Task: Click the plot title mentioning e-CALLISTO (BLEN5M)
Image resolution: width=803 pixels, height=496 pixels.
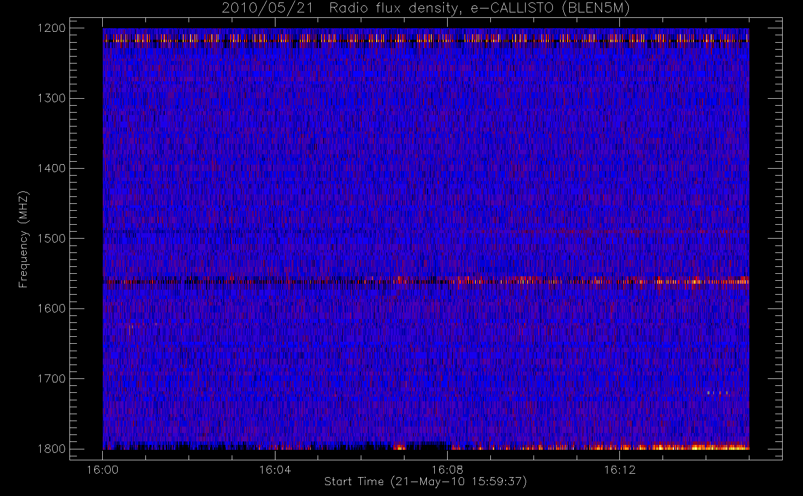Action: (426, 8)
